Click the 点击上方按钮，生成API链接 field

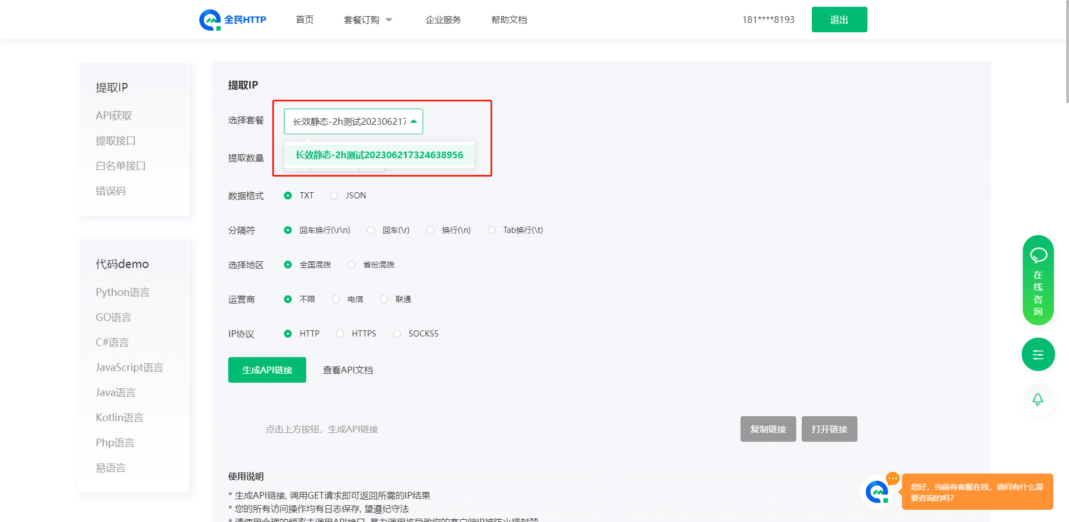pyautogui.click(x=322, y=429)
